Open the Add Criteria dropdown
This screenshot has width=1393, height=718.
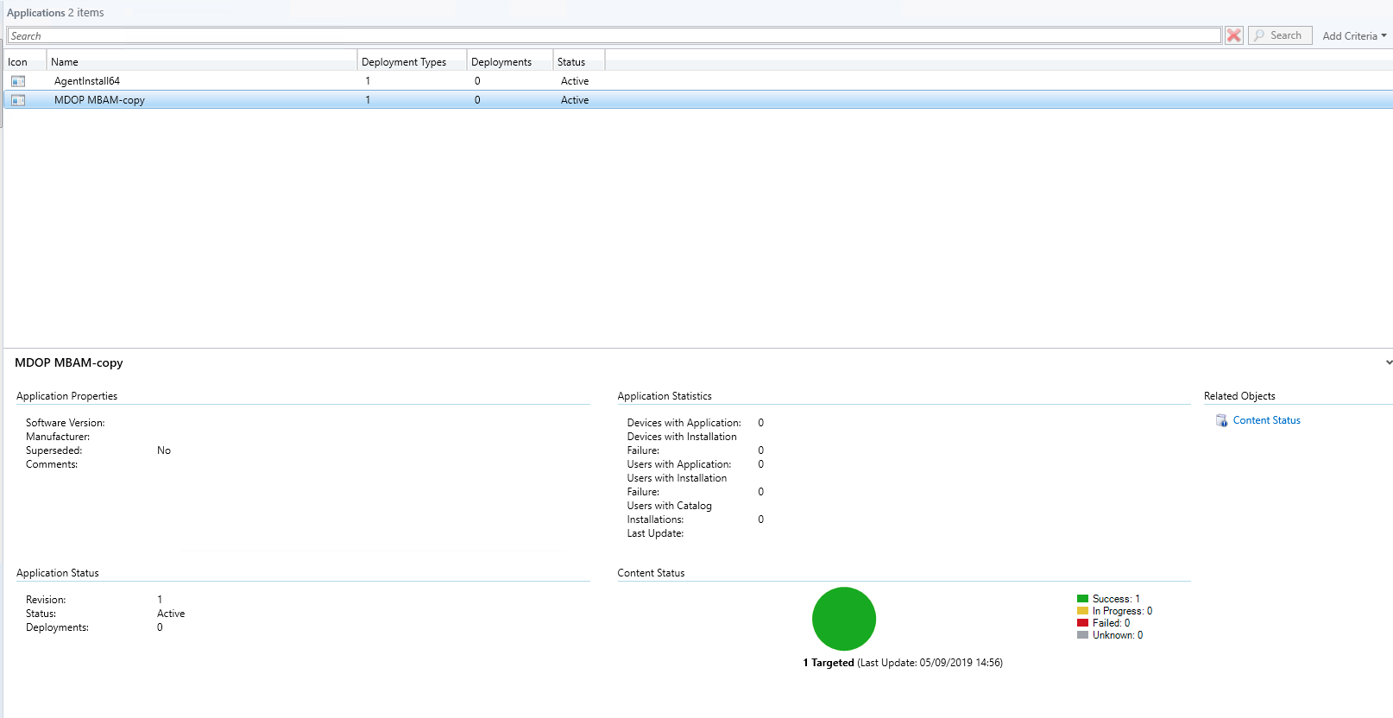click(x=1354, y=36)
